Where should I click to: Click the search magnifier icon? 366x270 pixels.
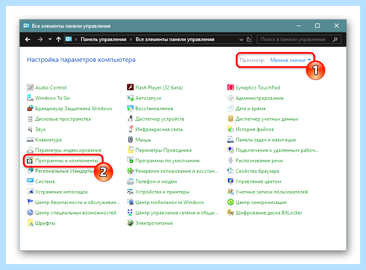[335, 39]
